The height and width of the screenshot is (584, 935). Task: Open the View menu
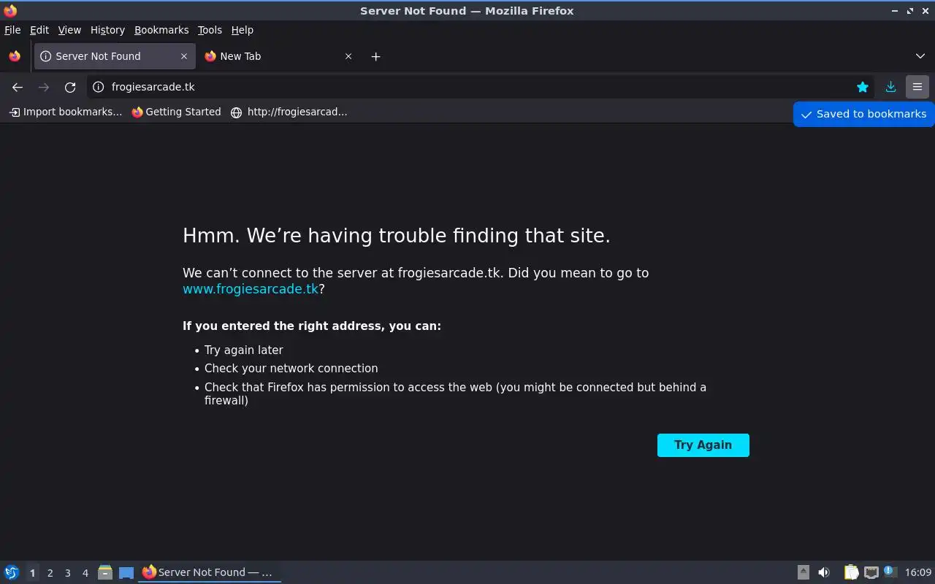(69, 30)
